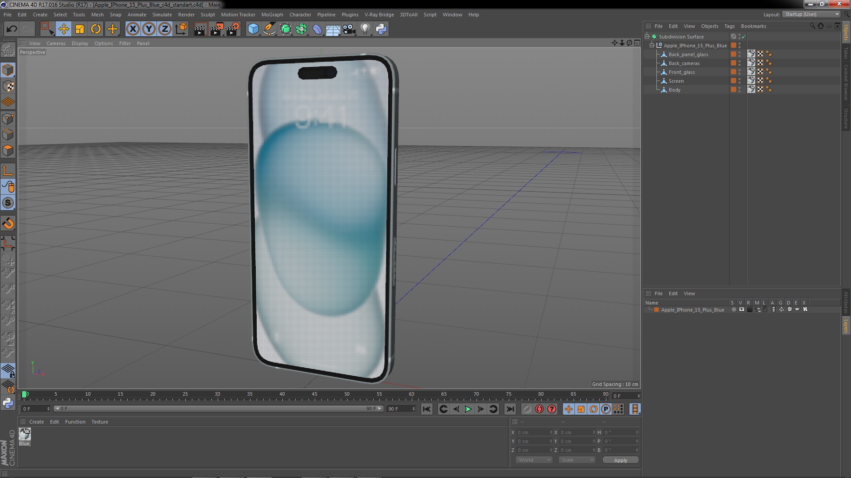This screenshot has width=851, height=478.
Task: Toggle layer view eye for Apple_IPhone_15_Plus_Blue
Action: click(x=742, y=310)
